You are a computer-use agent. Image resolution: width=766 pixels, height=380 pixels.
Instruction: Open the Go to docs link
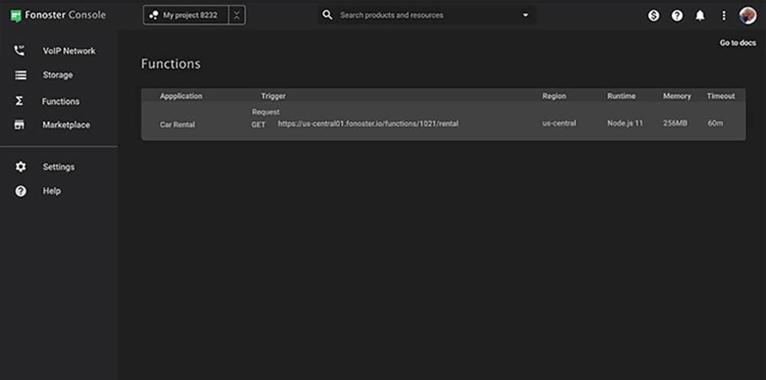(738, 43)
